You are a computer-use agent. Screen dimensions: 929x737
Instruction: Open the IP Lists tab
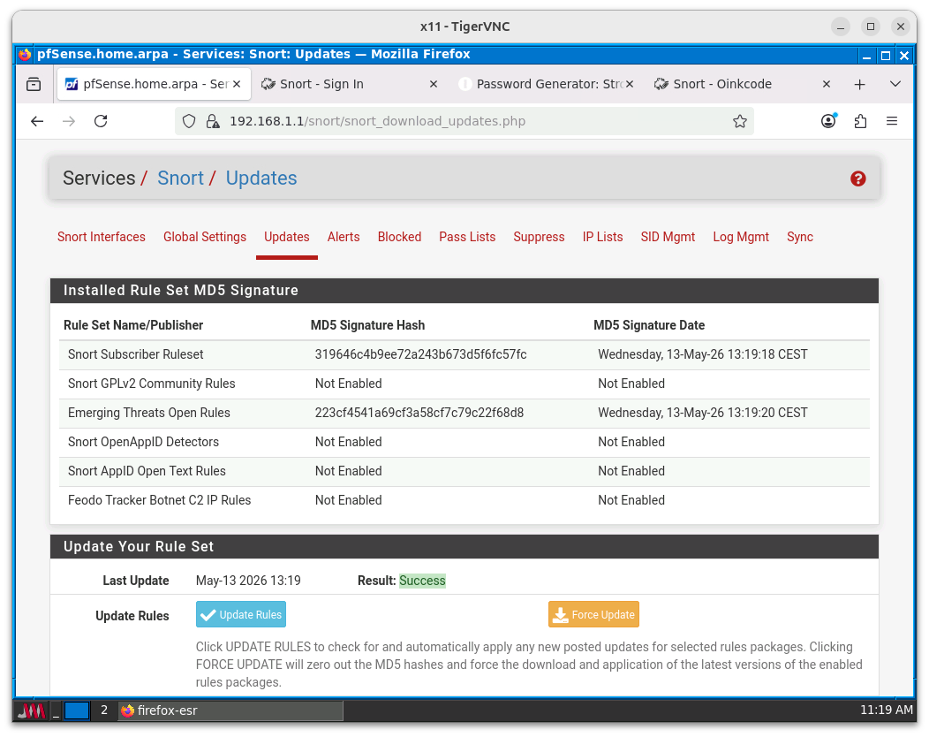(602, 237)
